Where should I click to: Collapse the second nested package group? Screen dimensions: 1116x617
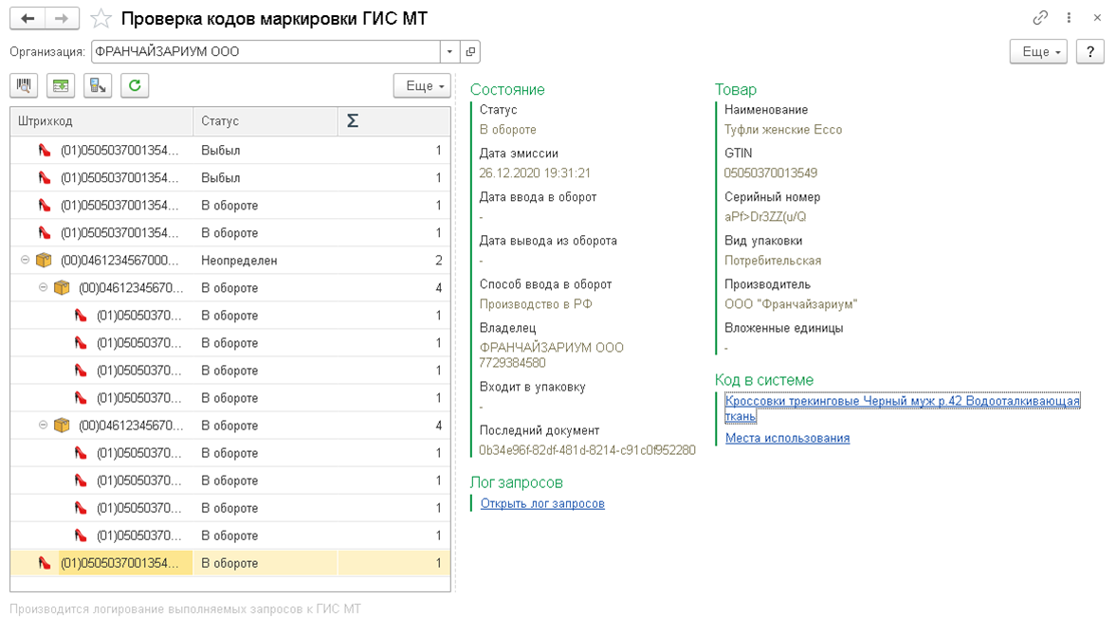(44, 426)
